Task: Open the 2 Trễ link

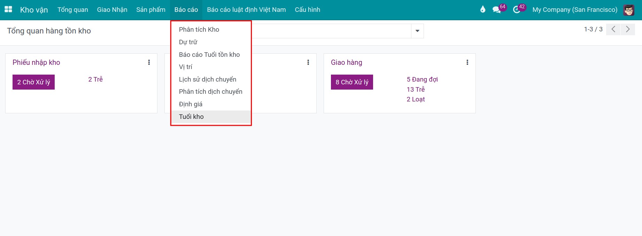Action: (95, 79)
